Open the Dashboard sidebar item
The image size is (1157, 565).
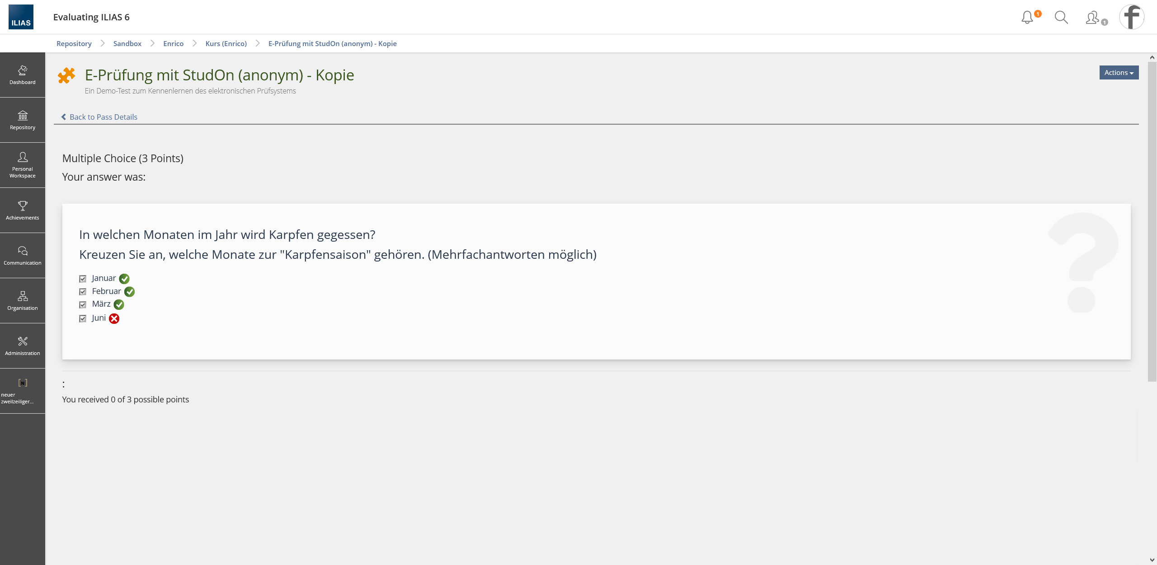[23, 75]
